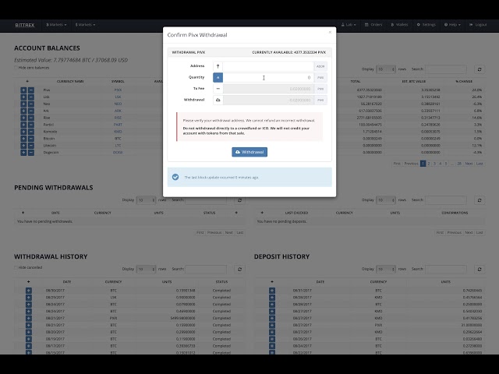Open the KMD symbol link

coord(118,132)
